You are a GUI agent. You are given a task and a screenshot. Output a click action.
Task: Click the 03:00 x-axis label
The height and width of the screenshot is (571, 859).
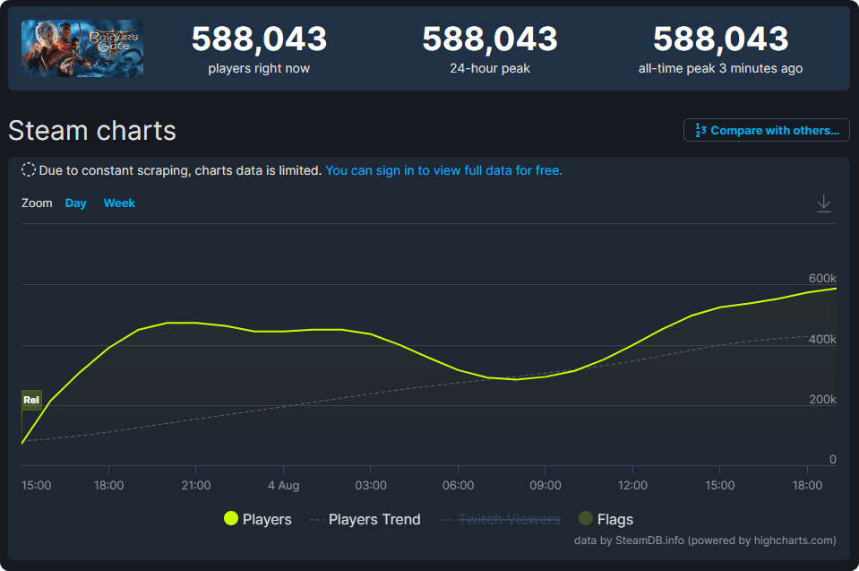(x=370, y=486)
